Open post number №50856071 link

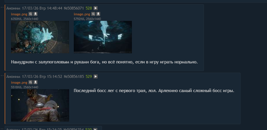[74, 8]
